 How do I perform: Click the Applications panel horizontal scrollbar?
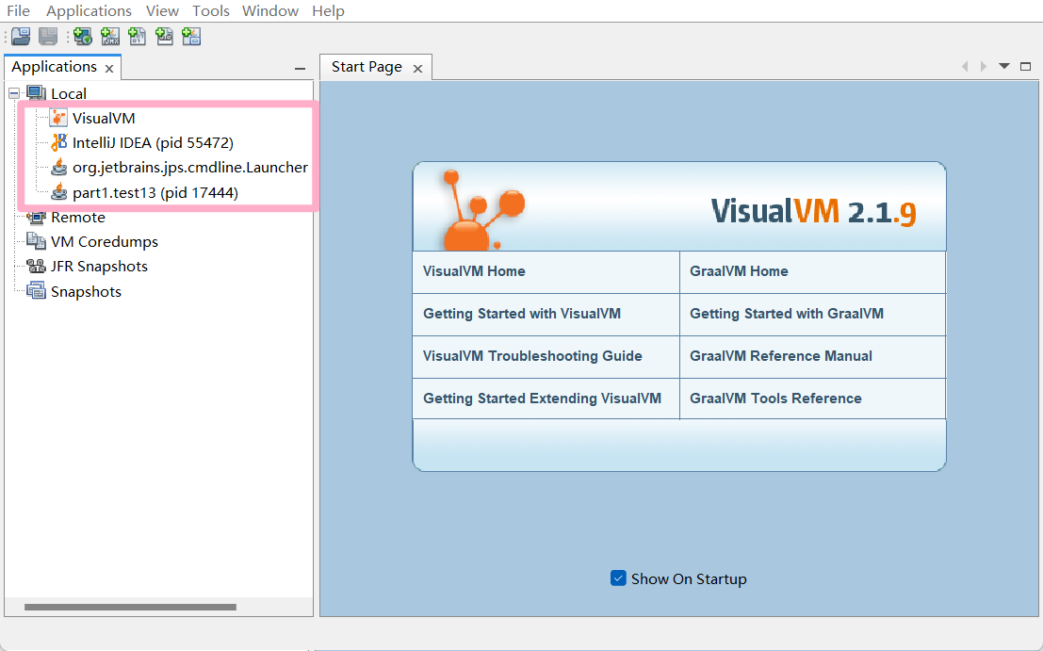pyautogui.click(x=130, y=607)
